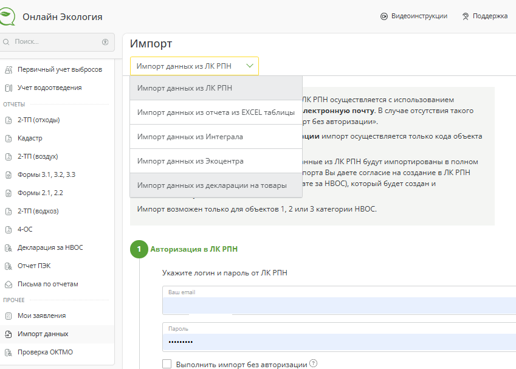Click help icon next to import without authorization
516x369 pixels.
(x=314, y=364)
